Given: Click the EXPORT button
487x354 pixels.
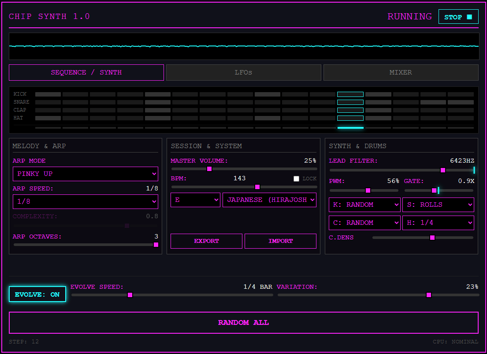Looking at the screenshot, I should pyautogui.click(x=206, y=241).
